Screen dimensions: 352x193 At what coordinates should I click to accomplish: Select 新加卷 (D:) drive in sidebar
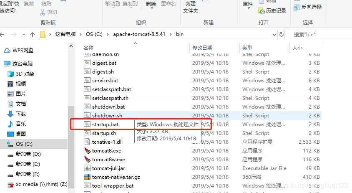tap(24, 154)
